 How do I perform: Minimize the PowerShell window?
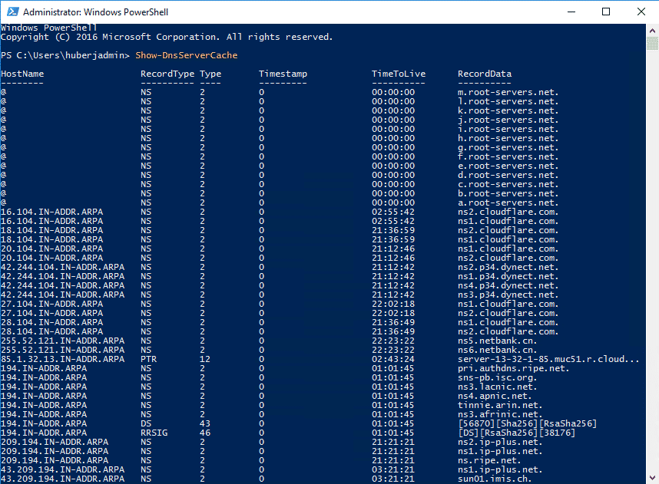[571, 12]
